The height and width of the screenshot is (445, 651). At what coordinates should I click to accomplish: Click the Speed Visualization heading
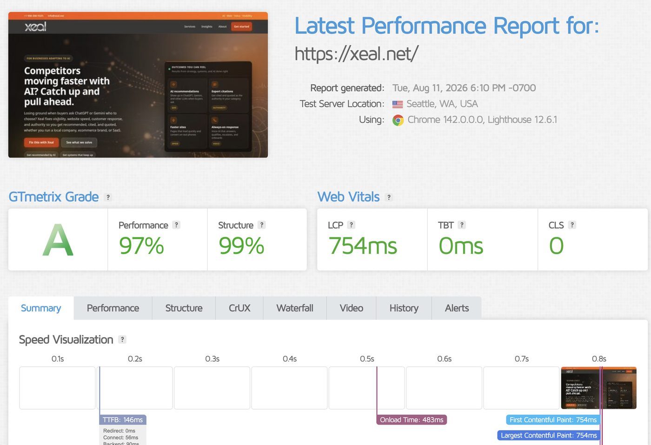point(66,339)
